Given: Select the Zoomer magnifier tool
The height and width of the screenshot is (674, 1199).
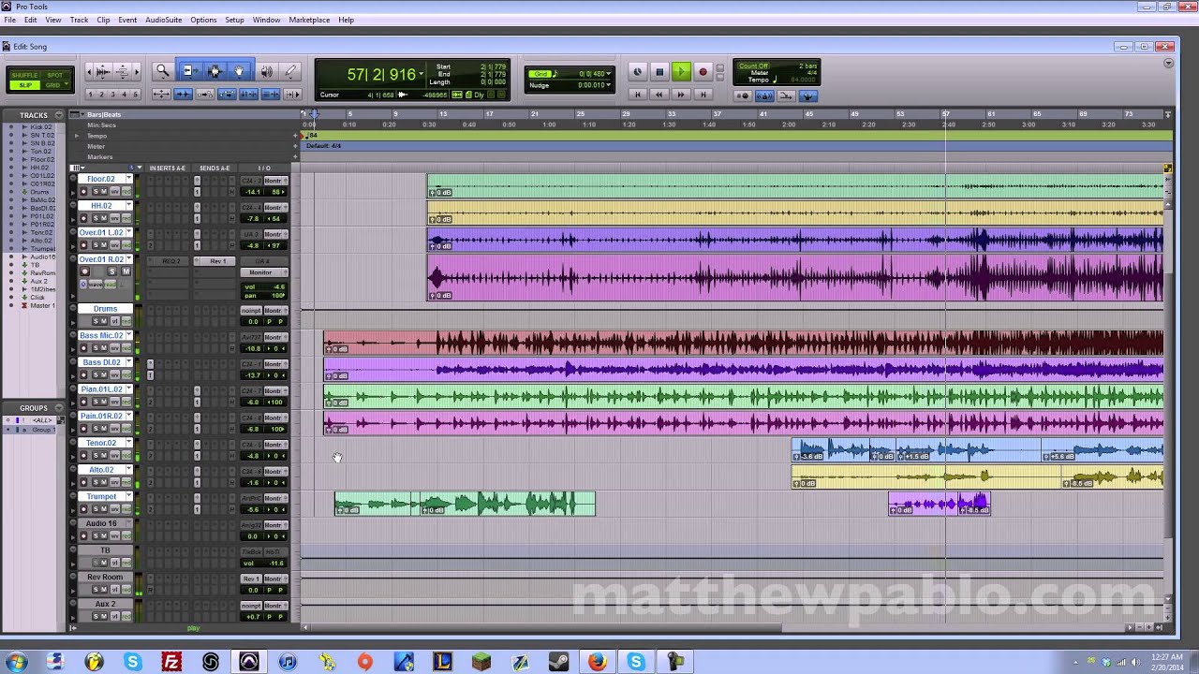Looking at the screenshot, I should (x=162, y=71).
